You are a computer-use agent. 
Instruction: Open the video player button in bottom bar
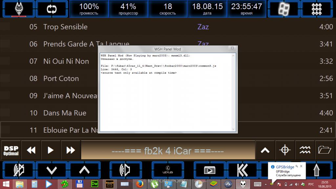point(209,170)
